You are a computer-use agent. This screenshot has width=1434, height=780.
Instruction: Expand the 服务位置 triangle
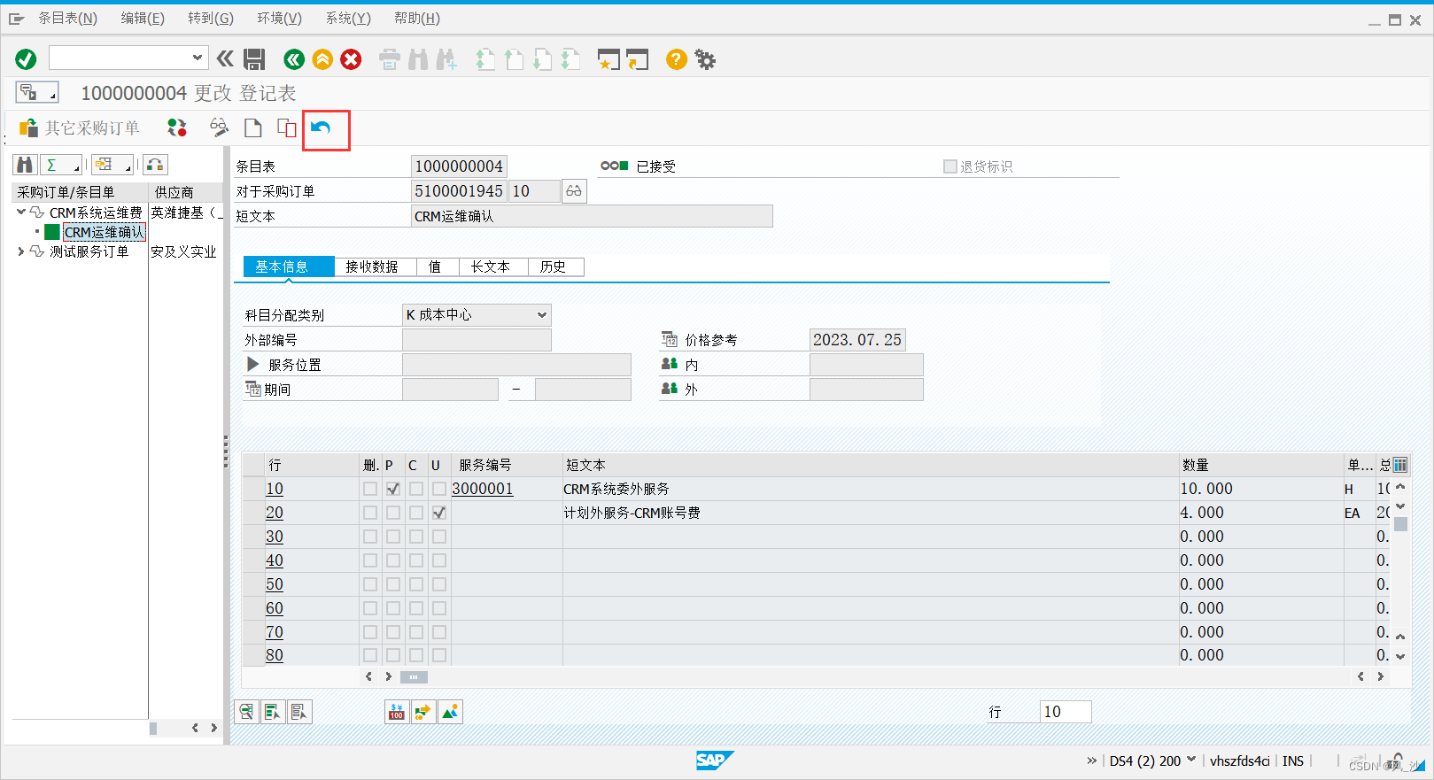pyautogui.click(x=253, y=364)
